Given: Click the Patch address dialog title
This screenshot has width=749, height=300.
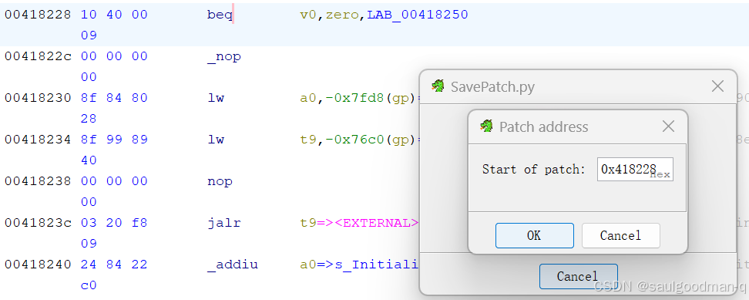Looking at the screenshot, I should tap(543, 126).
